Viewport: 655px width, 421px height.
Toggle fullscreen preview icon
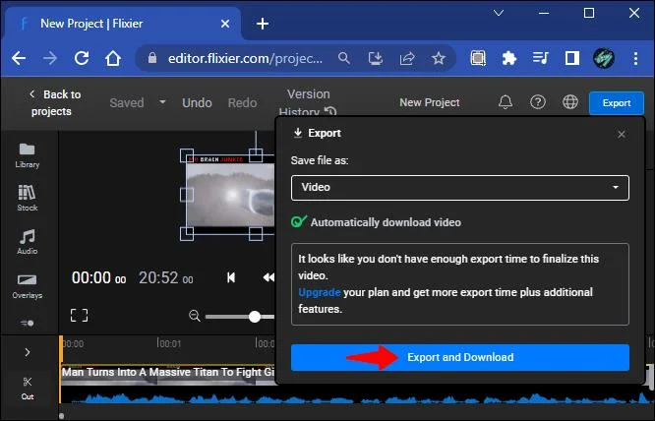point(79,316)
